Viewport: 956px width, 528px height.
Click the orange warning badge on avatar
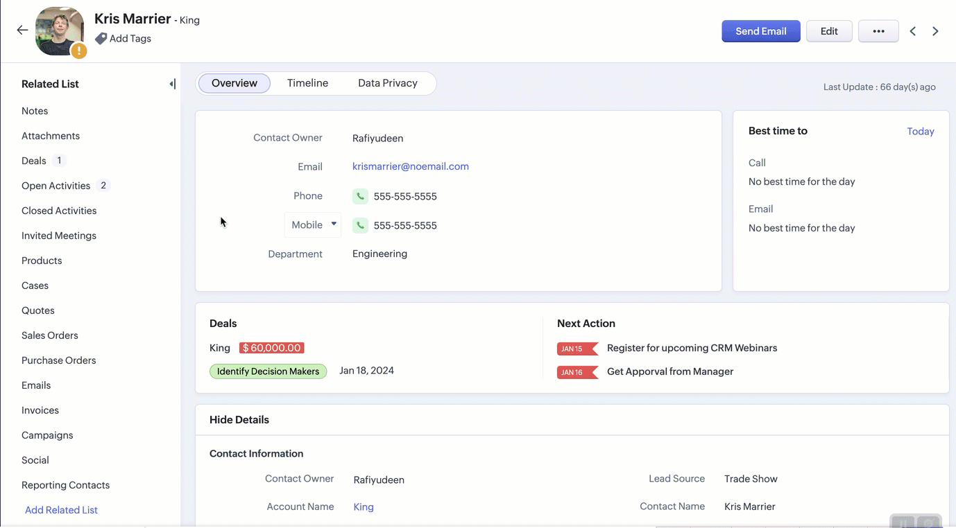[79, 51]
